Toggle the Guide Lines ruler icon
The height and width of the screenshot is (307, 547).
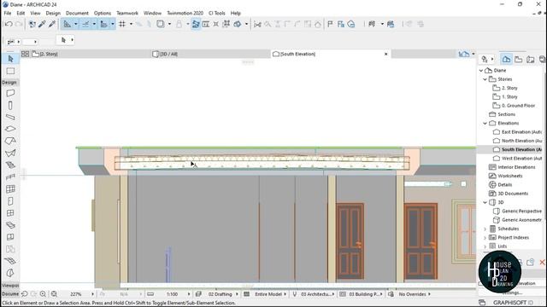coord(67,24)
